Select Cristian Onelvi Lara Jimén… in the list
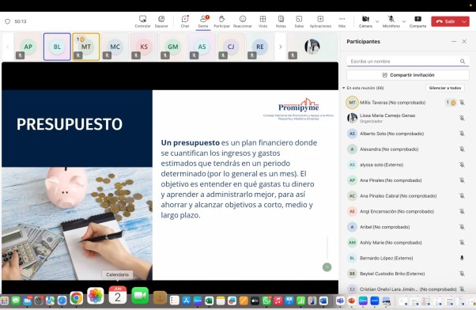Image resolution: width=476 pixels, height=310 pixels. [406, 289]
